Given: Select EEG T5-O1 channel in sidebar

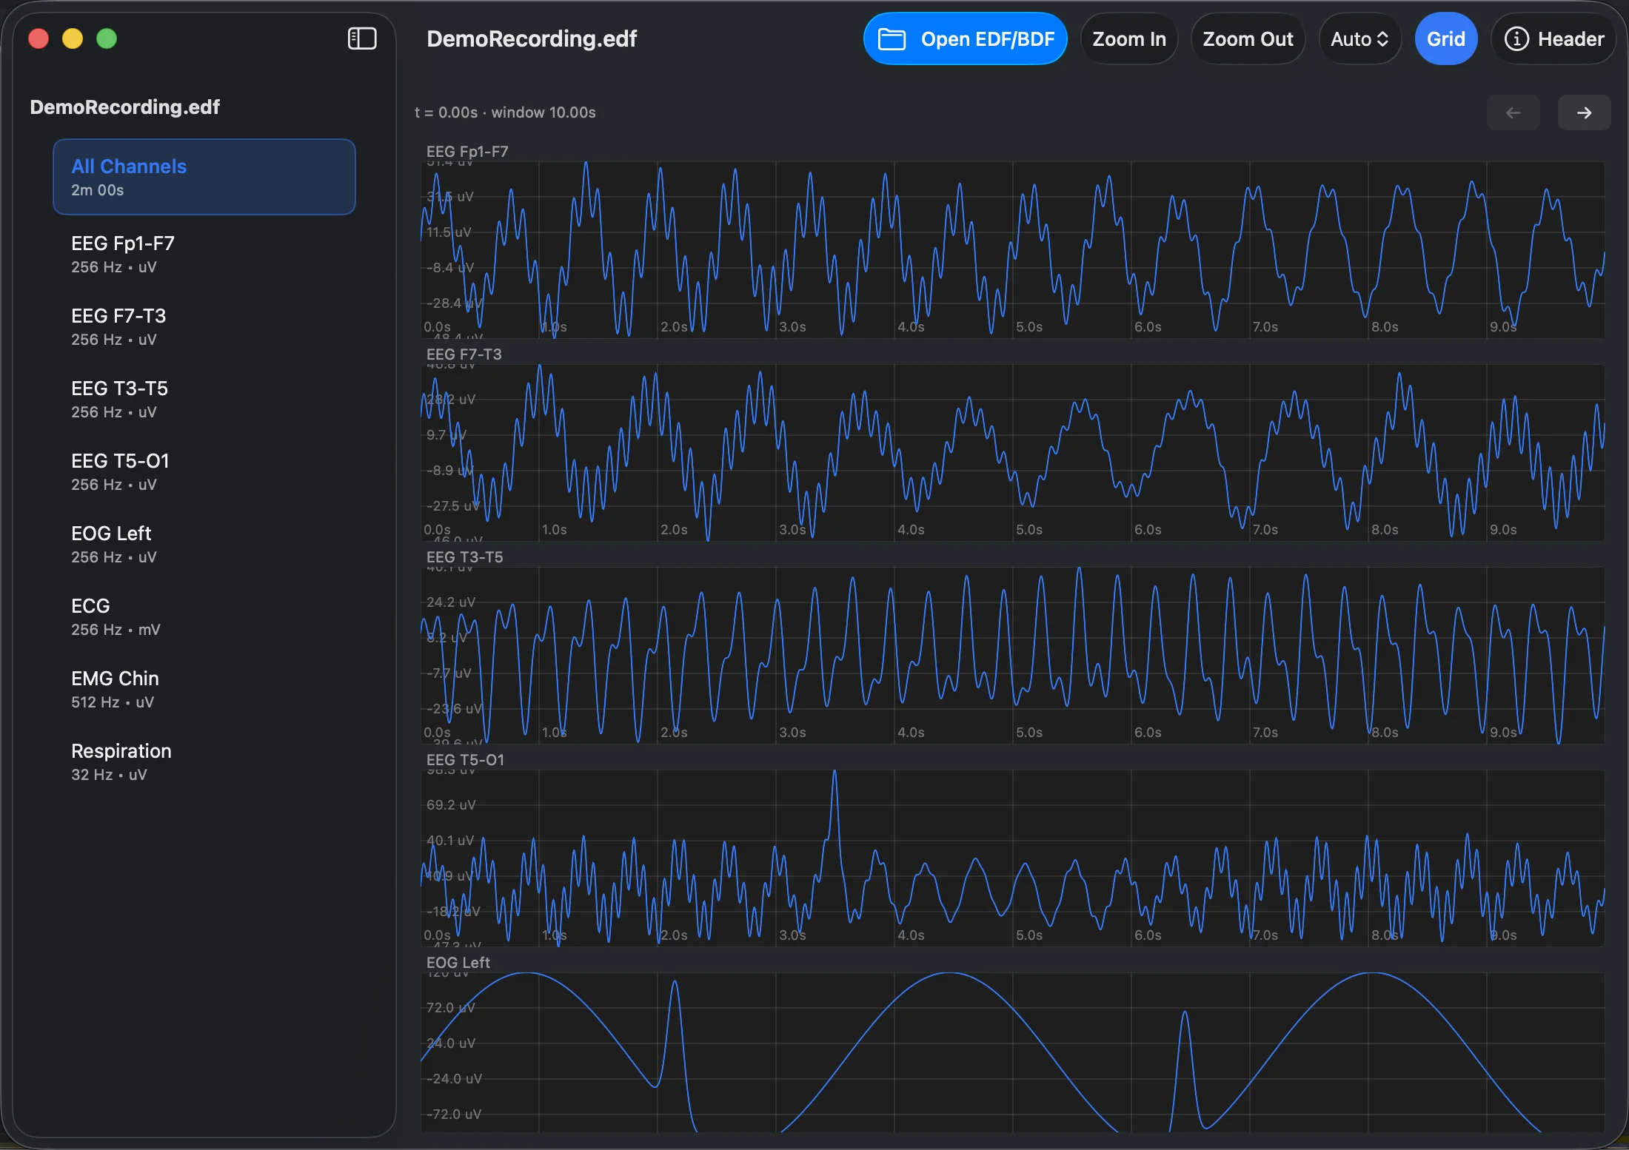Looking at the screenshot, I should pos(204,471).
